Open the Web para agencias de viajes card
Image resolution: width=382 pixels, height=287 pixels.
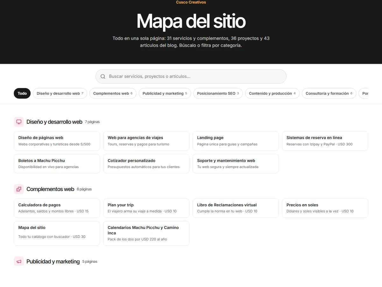point(146,141)
